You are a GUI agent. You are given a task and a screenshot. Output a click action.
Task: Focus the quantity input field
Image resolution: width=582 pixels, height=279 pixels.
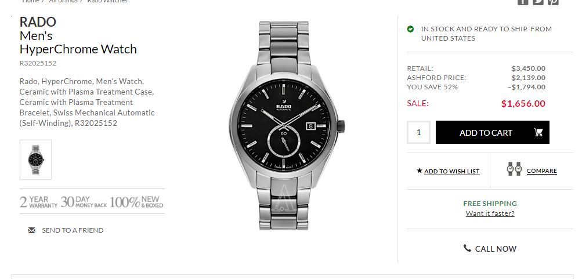[418, 132]
